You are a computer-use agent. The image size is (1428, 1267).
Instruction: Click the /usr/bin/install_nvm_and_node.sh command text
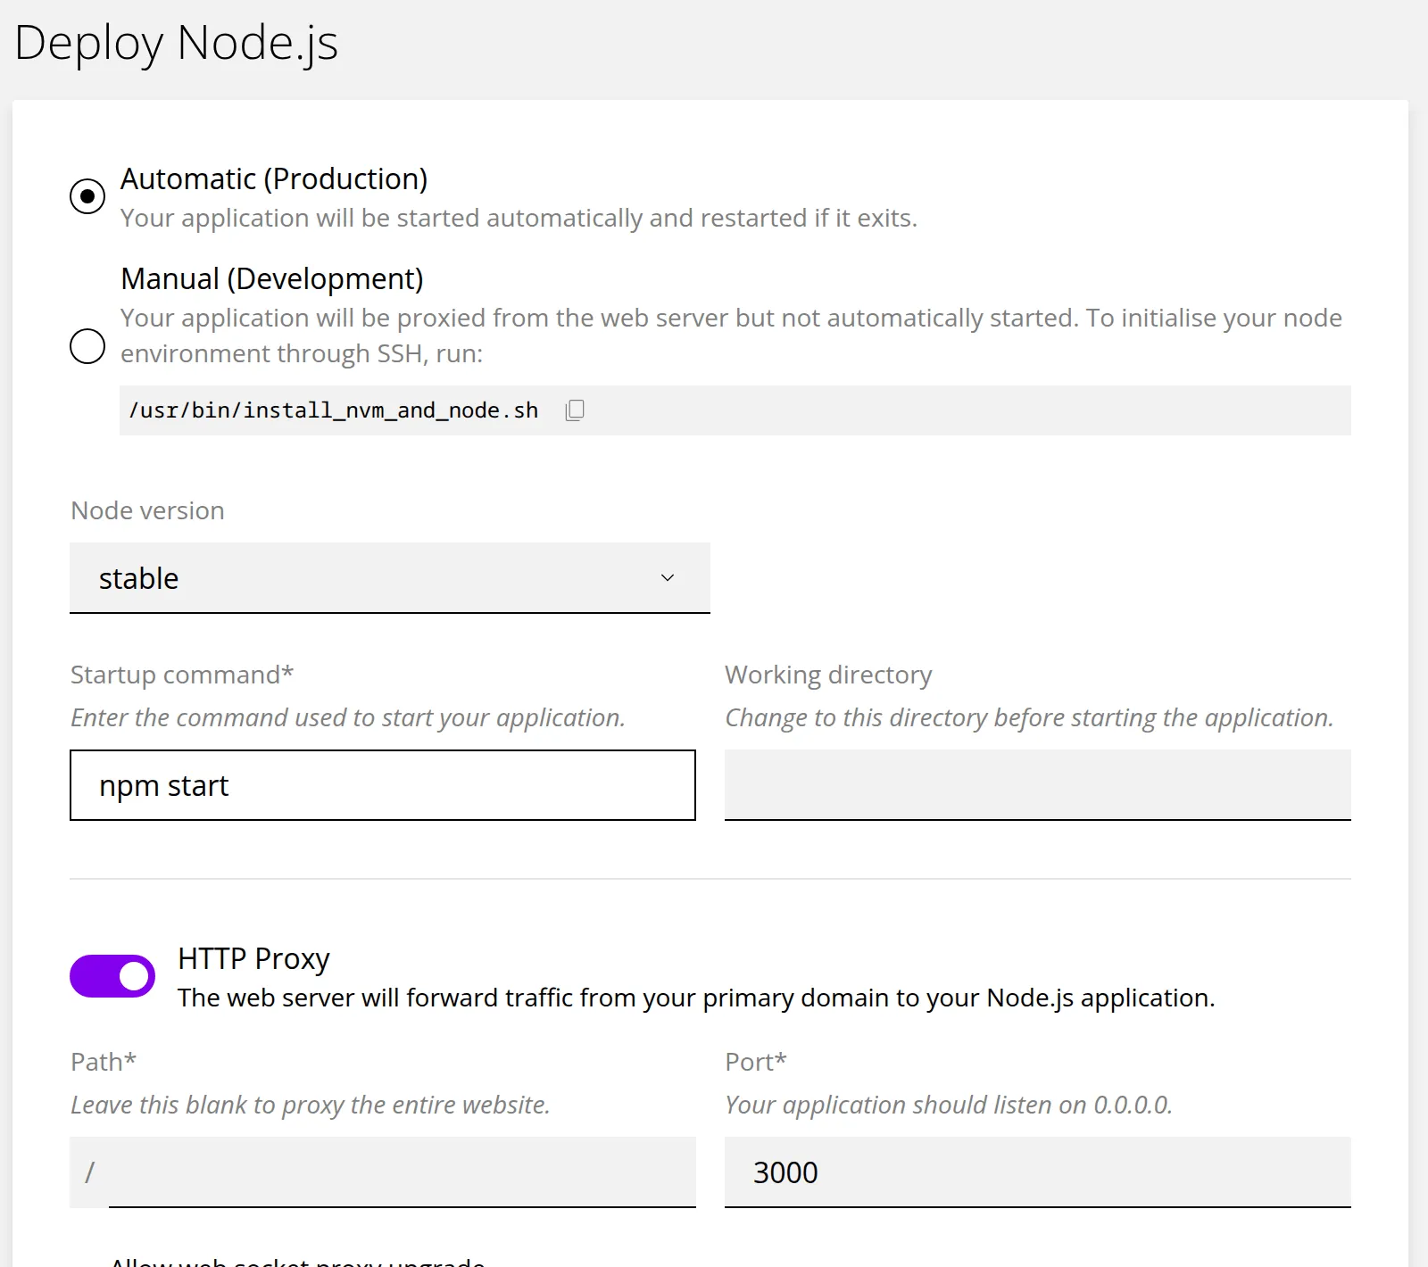click(334, 410)
